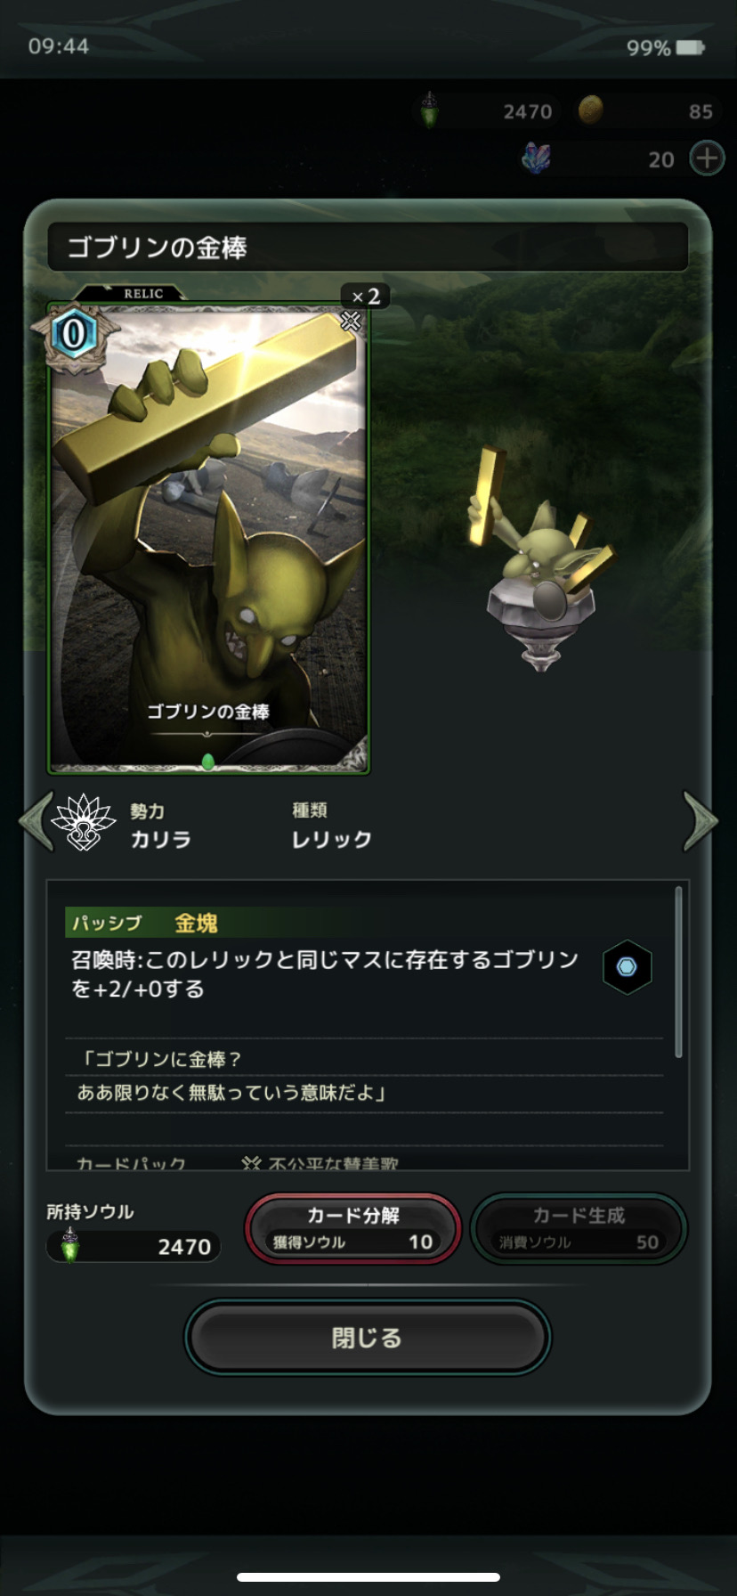Tap the soul lantern icon beside 所持ソウル

tap(69, 1245)
